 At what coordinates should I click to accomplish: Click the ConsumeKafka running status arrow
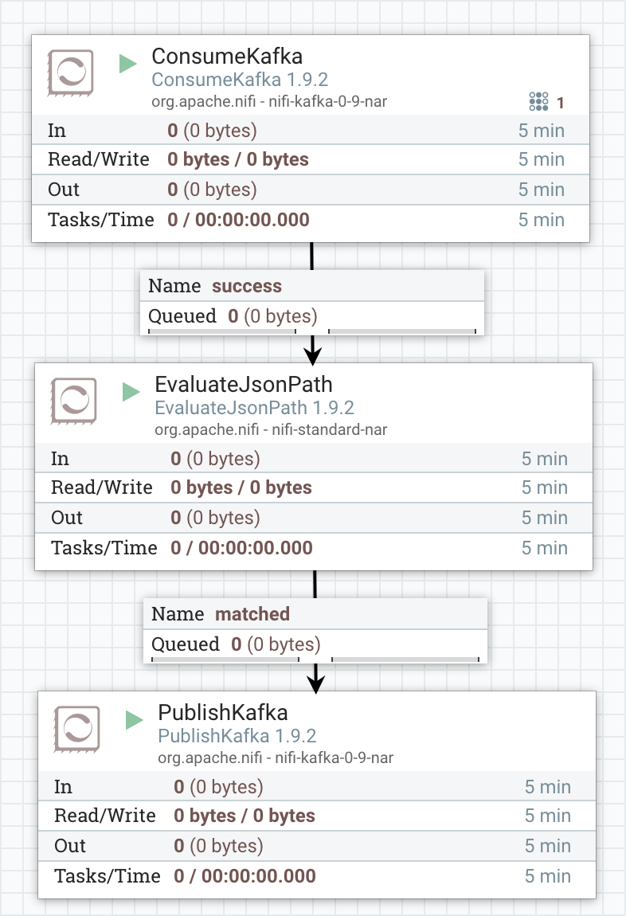click(x=128, y=64)
